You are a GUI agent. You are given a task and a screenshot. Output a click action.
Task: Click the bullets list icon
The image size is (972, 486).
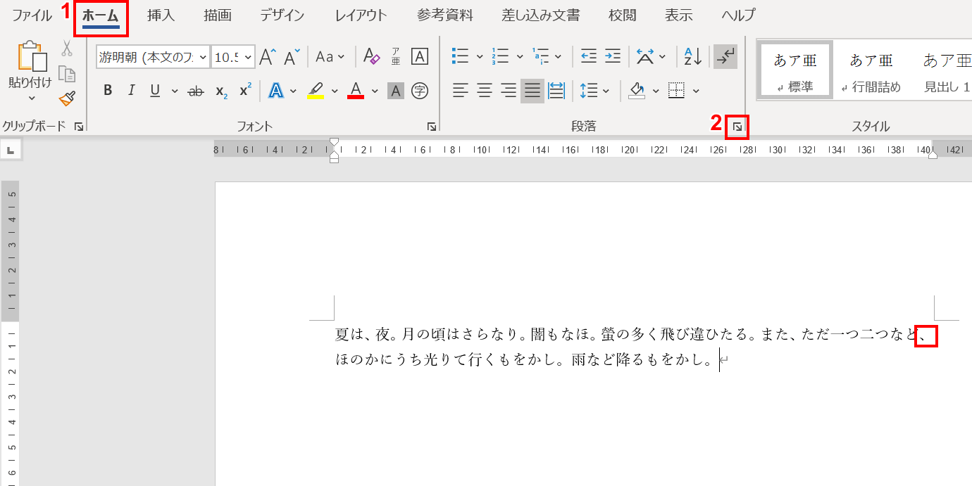coord(461,56)
